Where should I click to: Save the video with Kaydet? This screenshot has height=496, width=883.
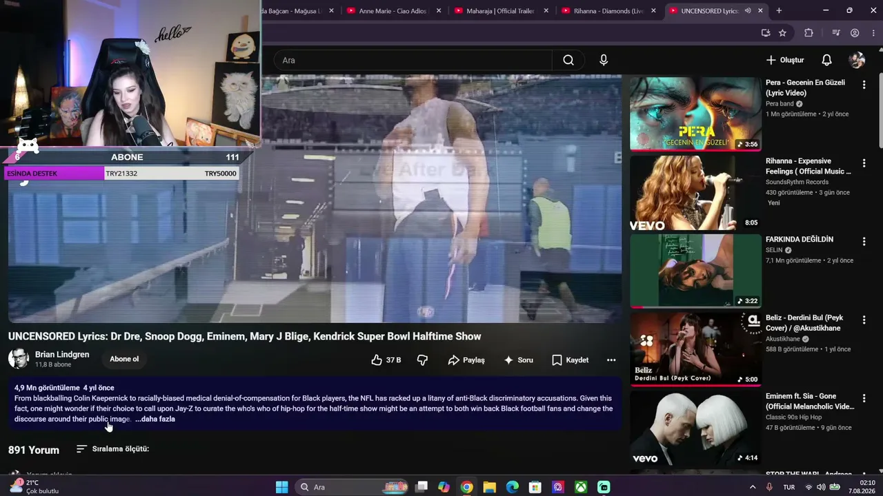(x=571, y=360)
